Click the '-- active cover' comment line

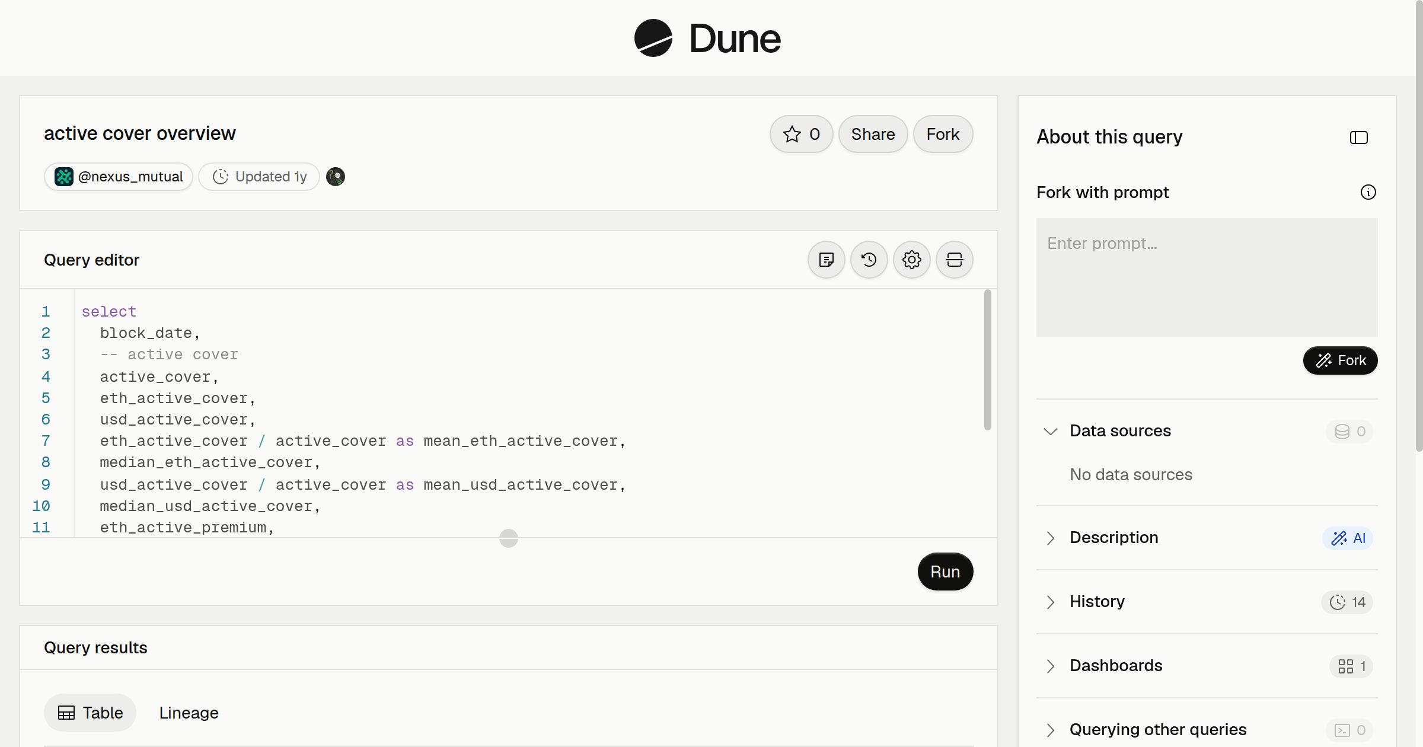click(x=169, y=355)
